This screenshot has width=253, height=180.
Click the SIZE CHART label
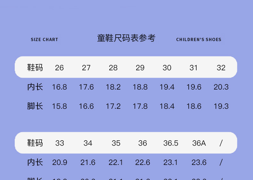[45, 40]
